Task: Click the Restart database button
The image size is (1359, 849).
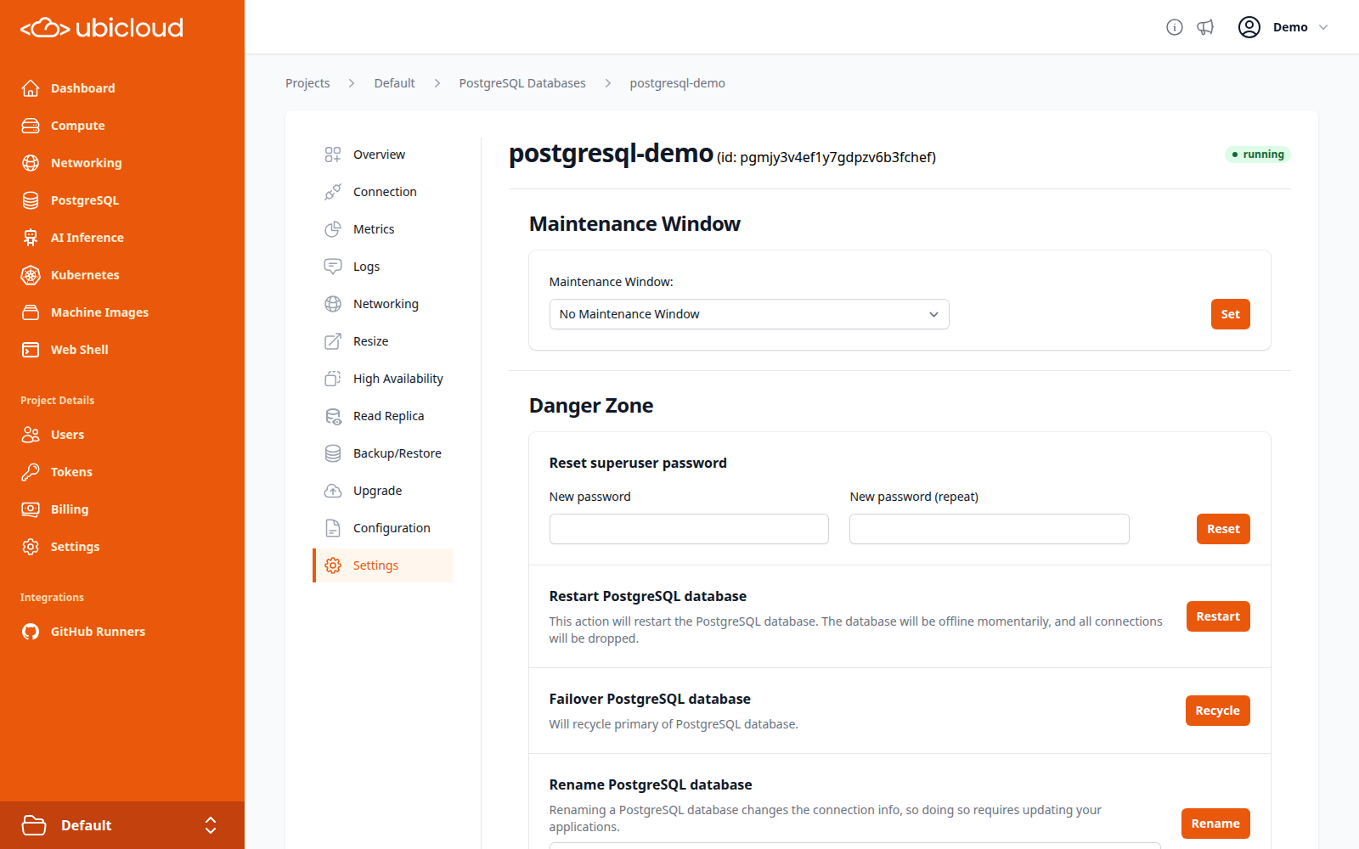Action: tap(1218, 616)
